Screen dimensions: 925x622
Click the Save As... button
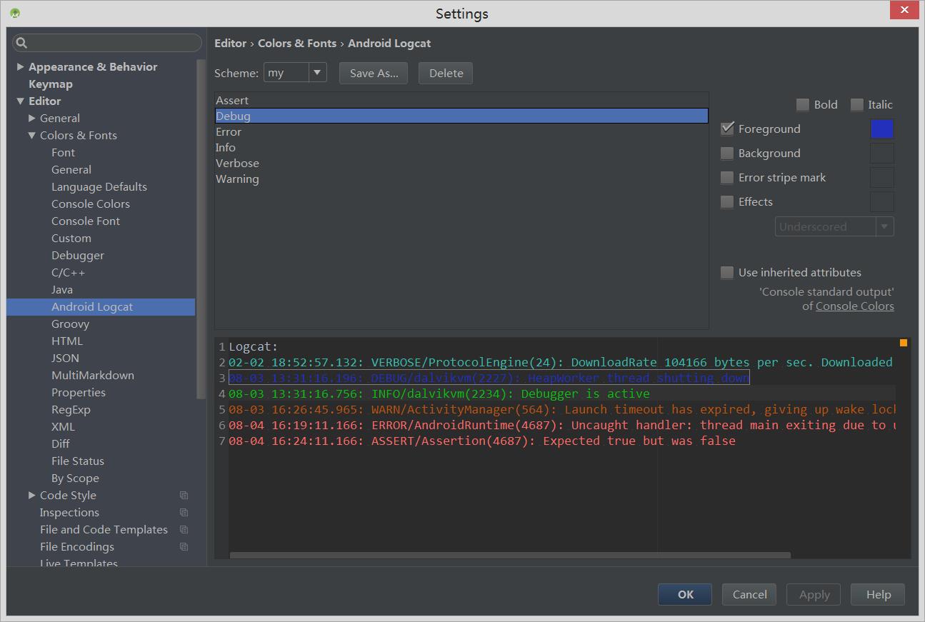(x=374, y=73)
